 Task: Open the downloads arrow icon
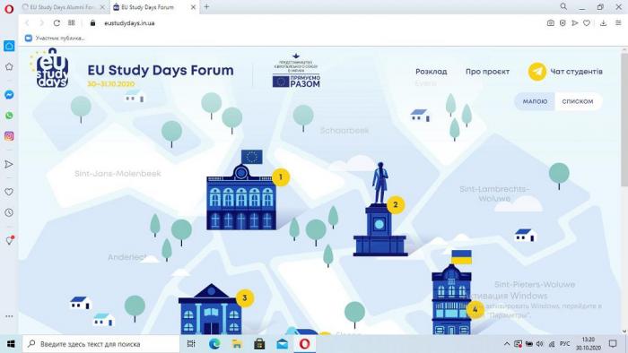click(603, 23)
